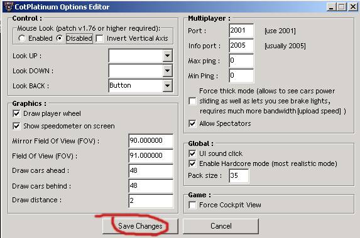Click the Draw cars behind field
This screenshot has width=360, height=238.
[151, 185]
